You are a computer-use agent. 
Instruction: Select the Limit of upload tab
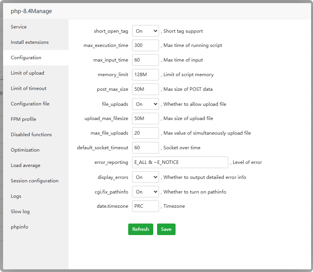tap(27, 73)
